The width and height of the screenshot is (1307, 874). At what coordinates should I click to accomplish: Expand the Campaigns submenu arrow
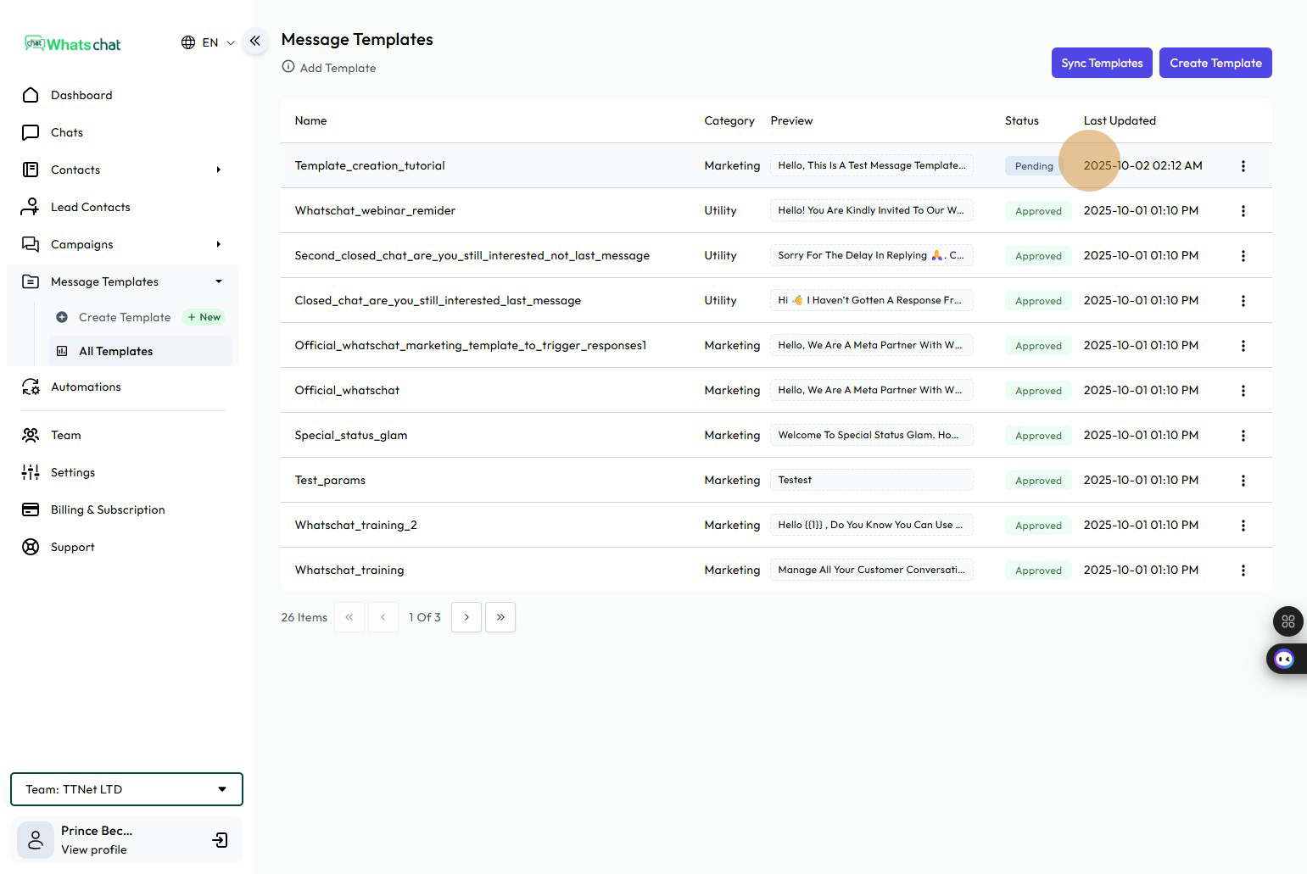pyautogui.click(x=218, y=244)
